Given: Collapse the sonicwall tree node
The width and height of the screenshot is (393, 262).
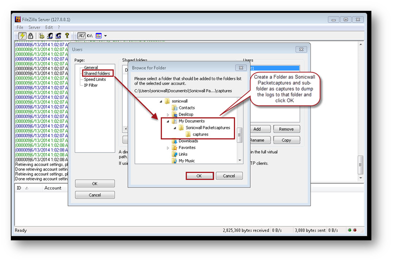Looking at the screenshot, I should (x=161, y=102).
